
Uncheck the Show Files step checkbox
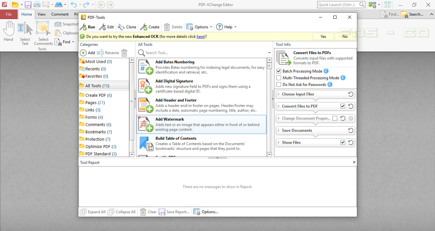[343, 143]
